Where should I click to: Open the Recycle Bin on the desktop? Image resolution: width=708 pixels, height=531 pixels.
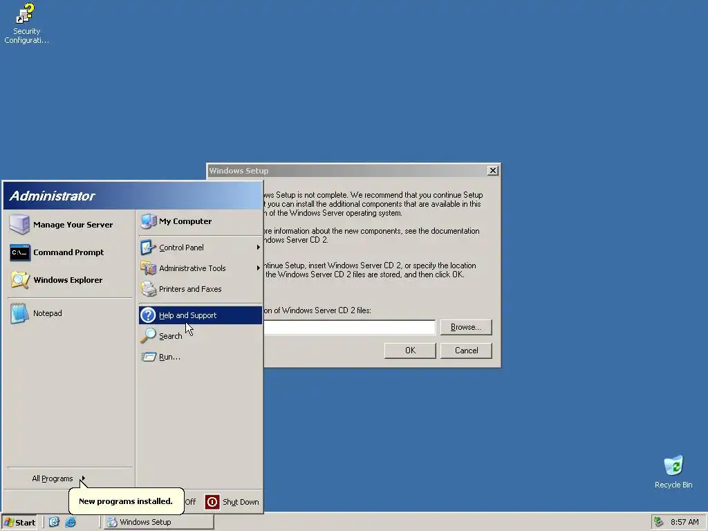[673, 472]
